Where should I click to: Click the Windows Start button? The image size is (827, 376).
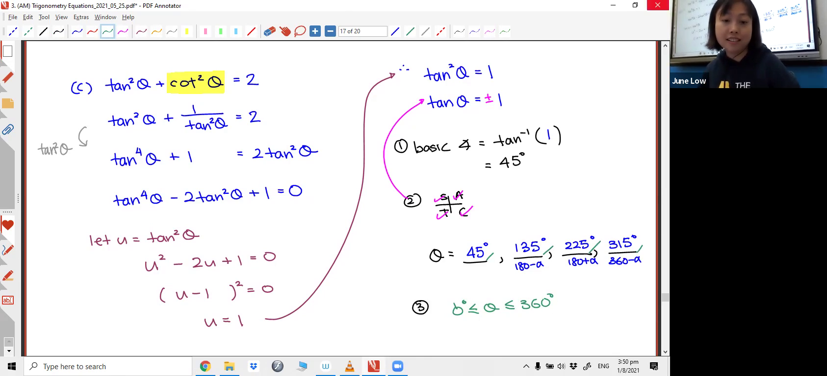[12, 366]
